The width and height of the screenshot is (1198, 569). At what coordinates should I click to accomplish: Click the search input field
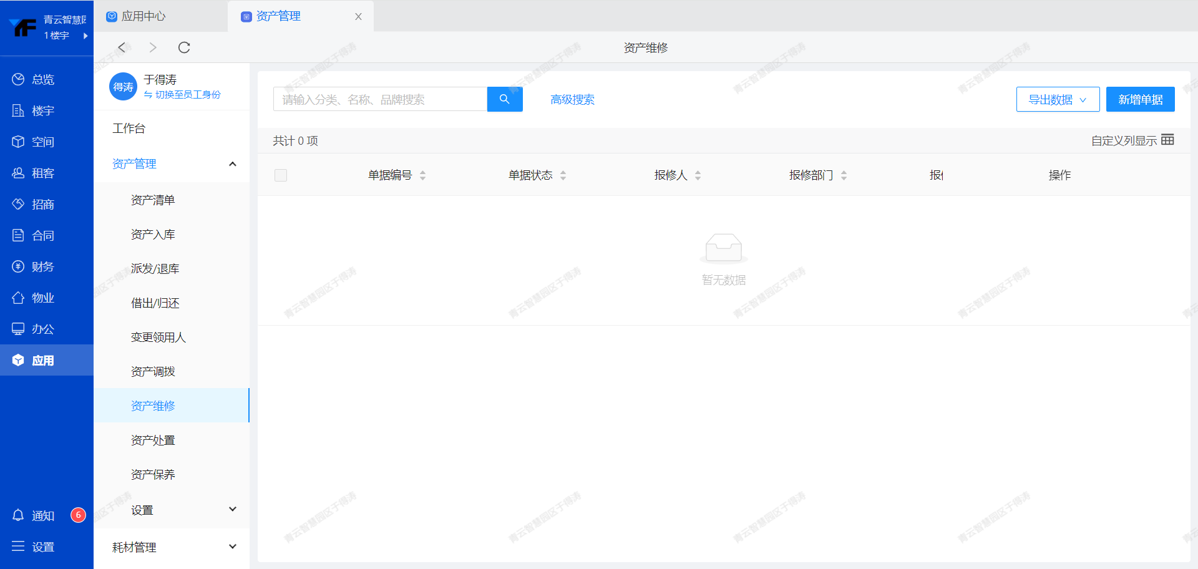click(x=379, y=99)
